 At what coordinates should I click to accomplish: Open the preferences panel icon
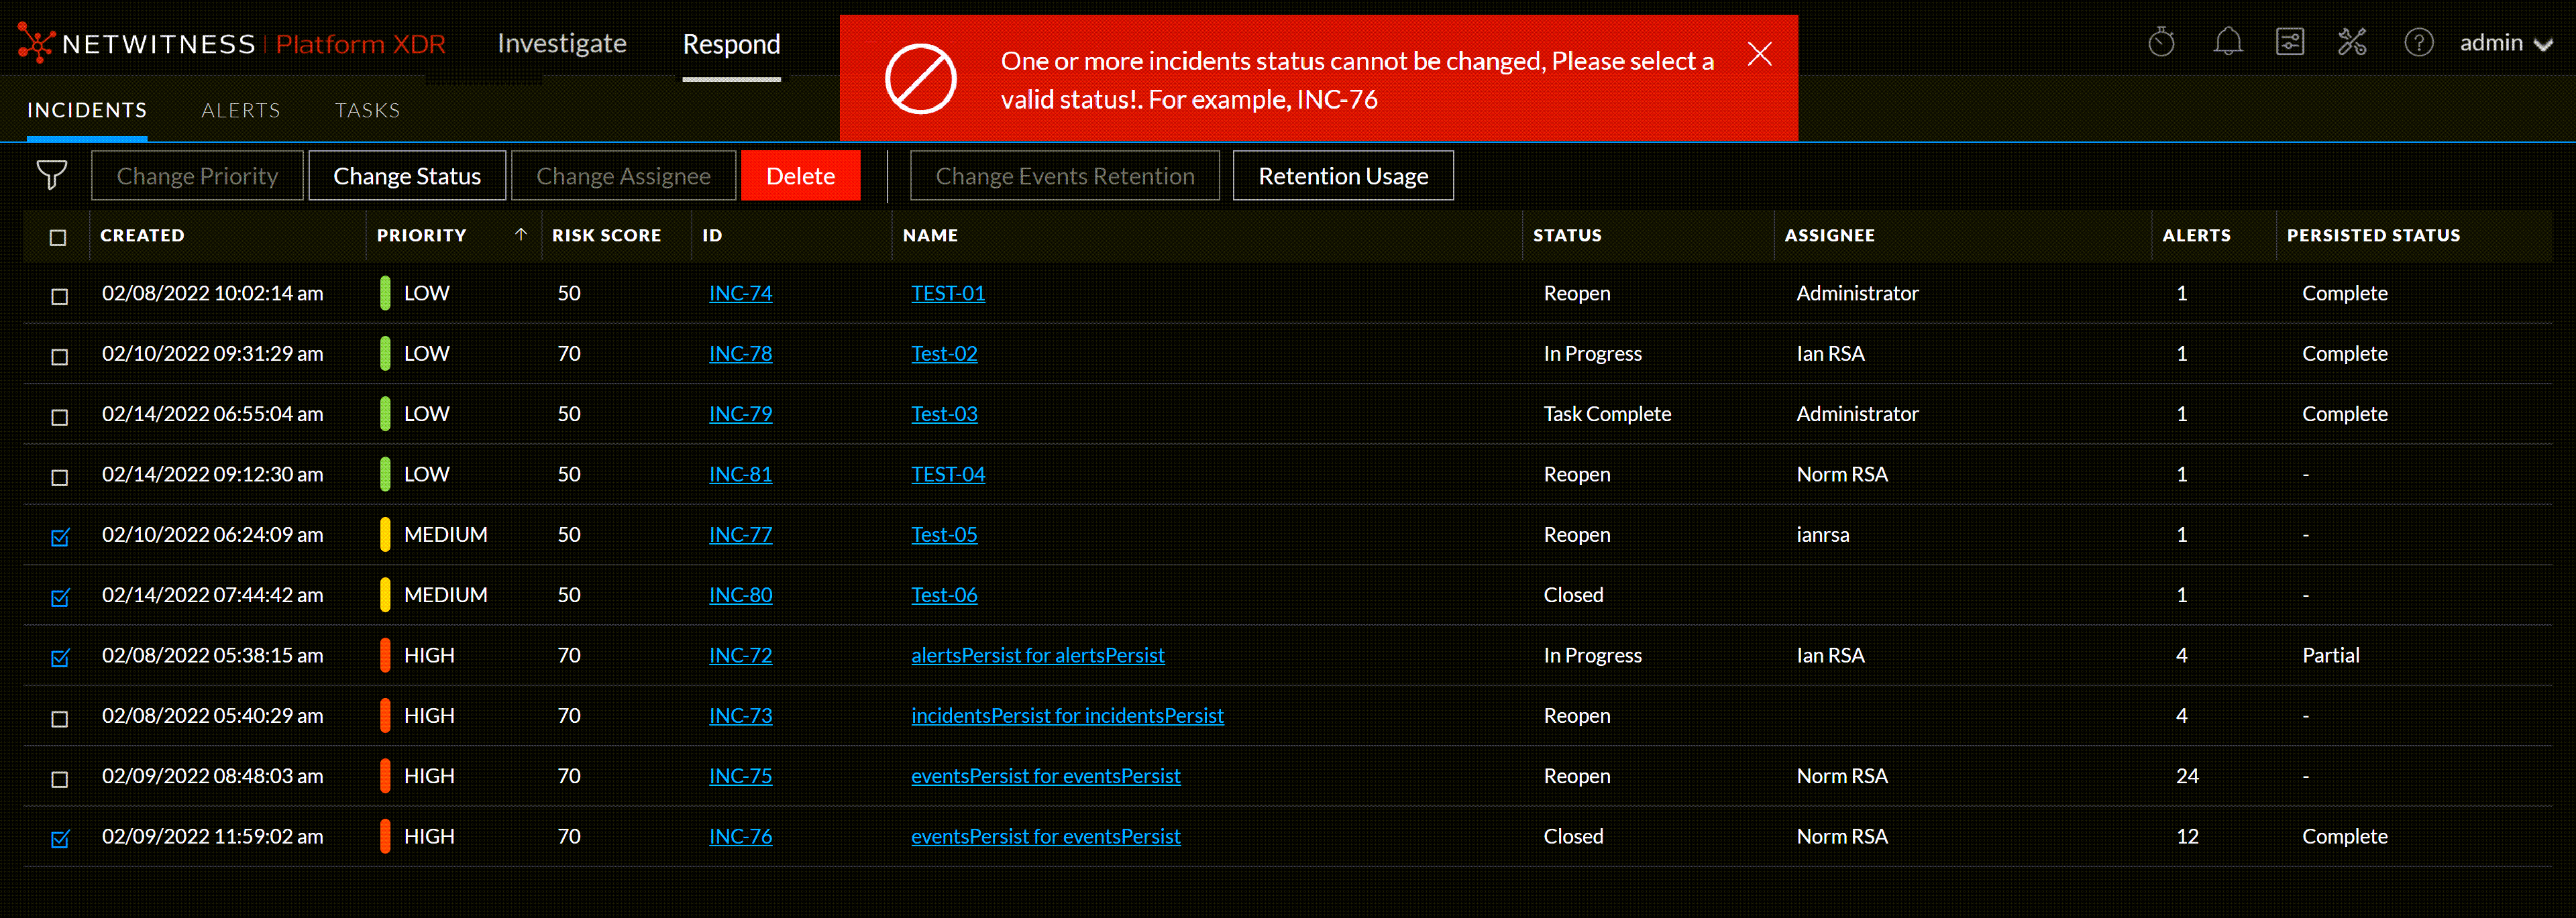point(2289,42)
